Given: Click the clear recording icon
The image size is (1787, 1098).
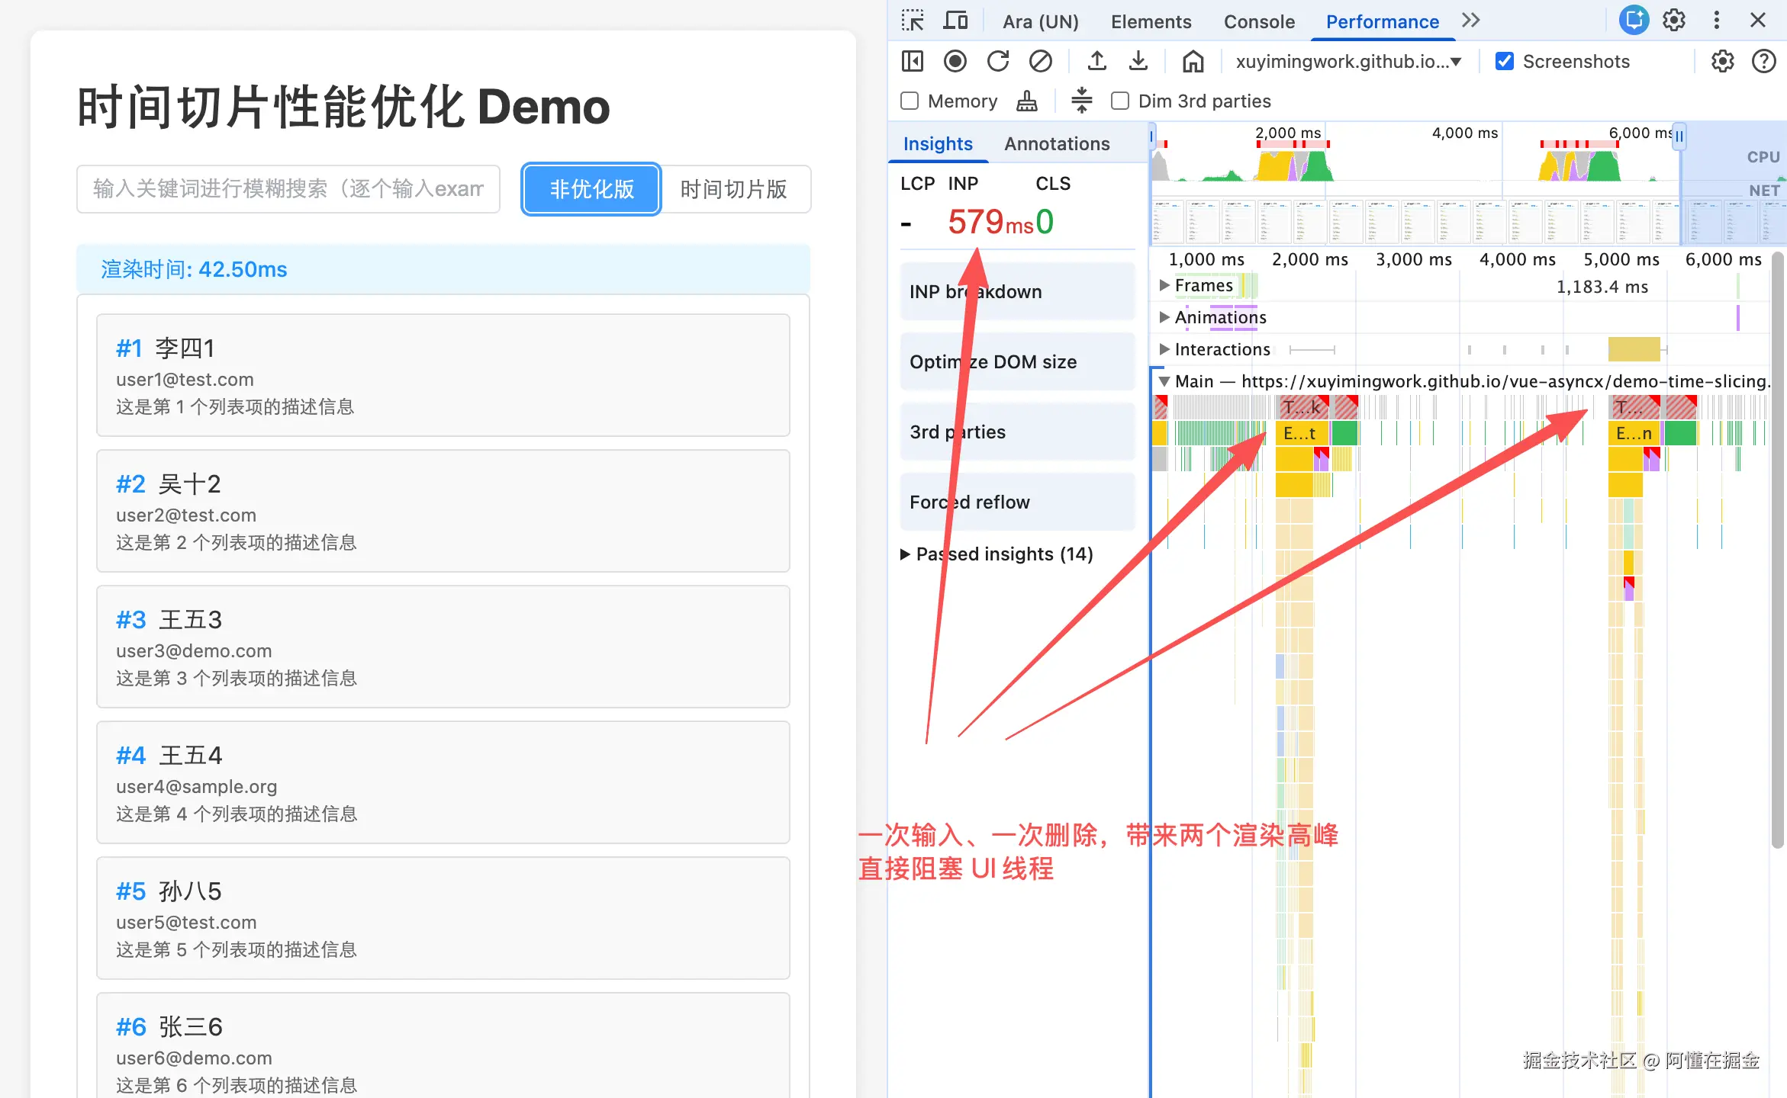Looking at the screenshot, I should click(1040, 61).
